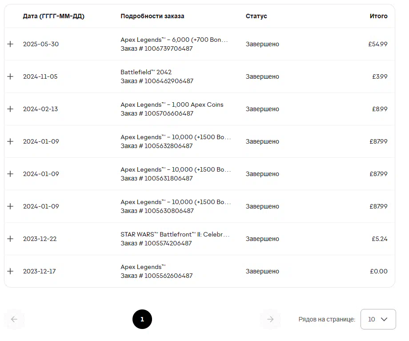This screenshot has width=409, height=341.
Task: Go to next page arrow
Action: (x=270, y=319)
